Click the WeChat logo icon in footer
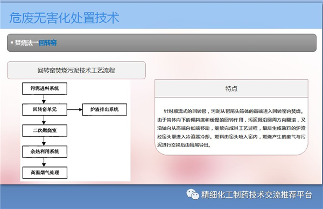323x209 pixels. [x=192, y=194]
